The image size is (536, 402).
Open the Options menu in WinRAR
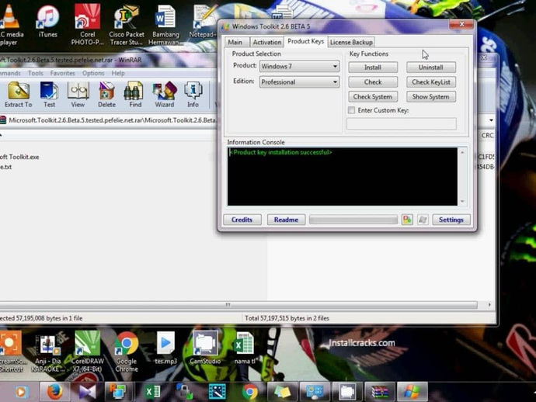93,73
